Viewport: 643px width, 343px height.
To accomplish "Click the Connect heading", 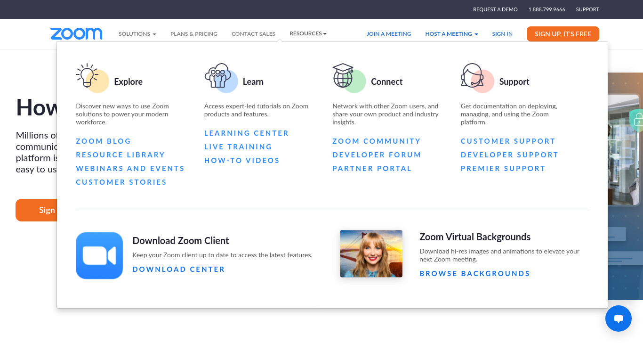I will tap(387, 82).
